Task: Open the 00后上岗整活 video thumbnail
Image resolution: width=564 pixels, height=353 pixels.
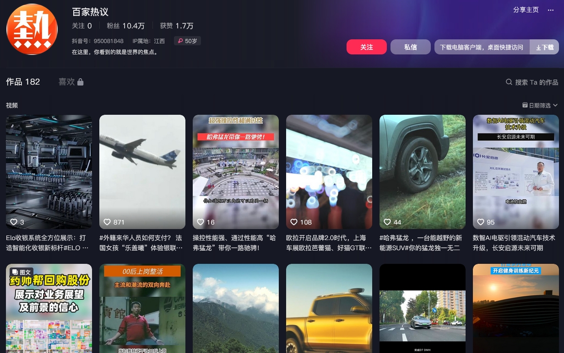Action: tap(142, 308)
